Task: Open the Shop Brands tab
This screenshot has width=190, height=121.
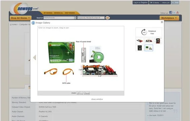Action: pyautogui.click(x=70, y=13)
